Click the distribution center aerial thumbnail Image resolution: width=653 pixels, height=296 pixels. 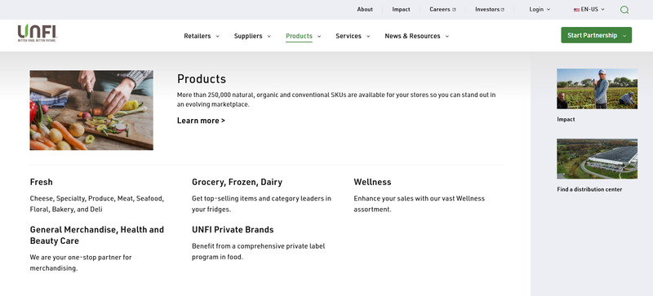(597, 159)
